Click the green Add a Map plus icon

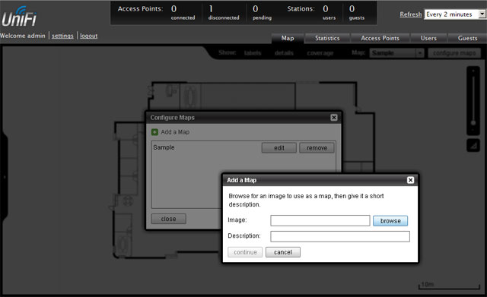click(154, 132)
